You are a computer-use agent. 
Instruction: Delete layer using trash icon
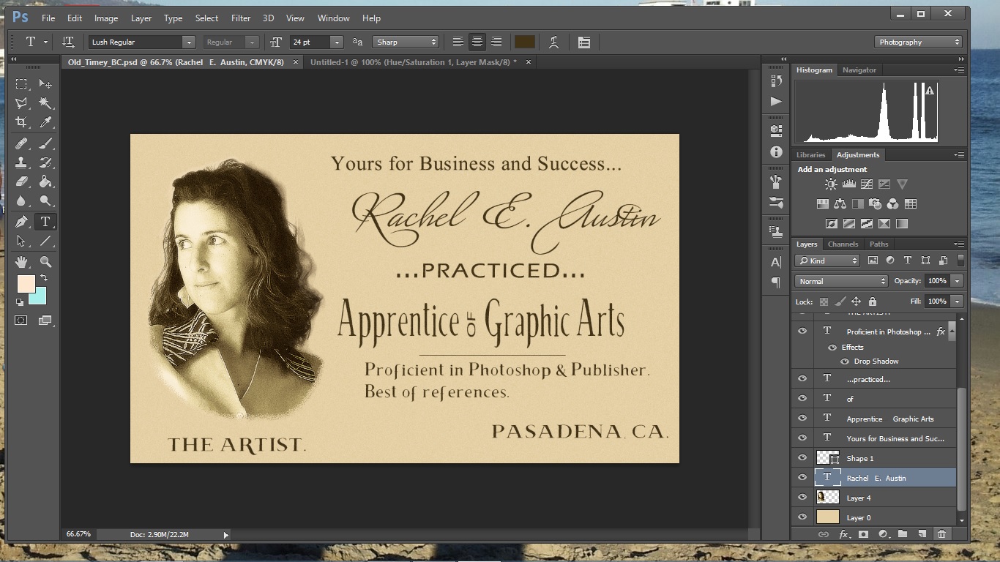pyautogui.click(x=941, y=534)
